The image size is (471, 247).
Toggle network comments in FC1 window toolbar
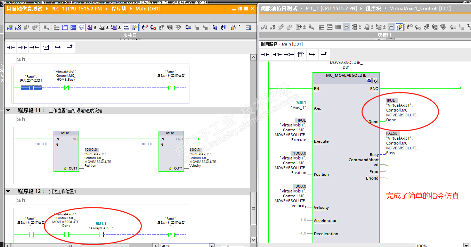coord(391,27)
